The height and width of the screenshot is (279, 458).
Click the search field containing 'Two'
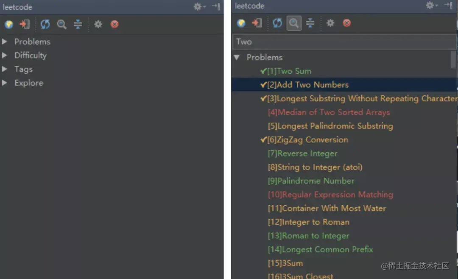click(344, 42)
